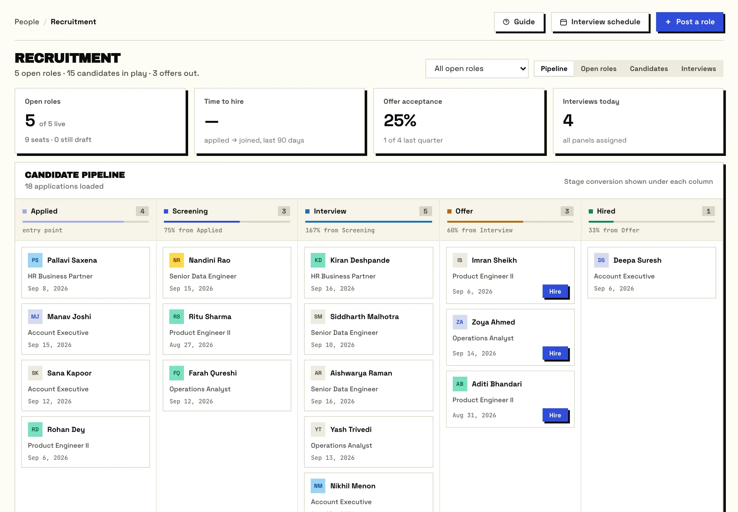Screen dimensions: 738x512
Task: Open the Open roles stat card
Action: 100,121
